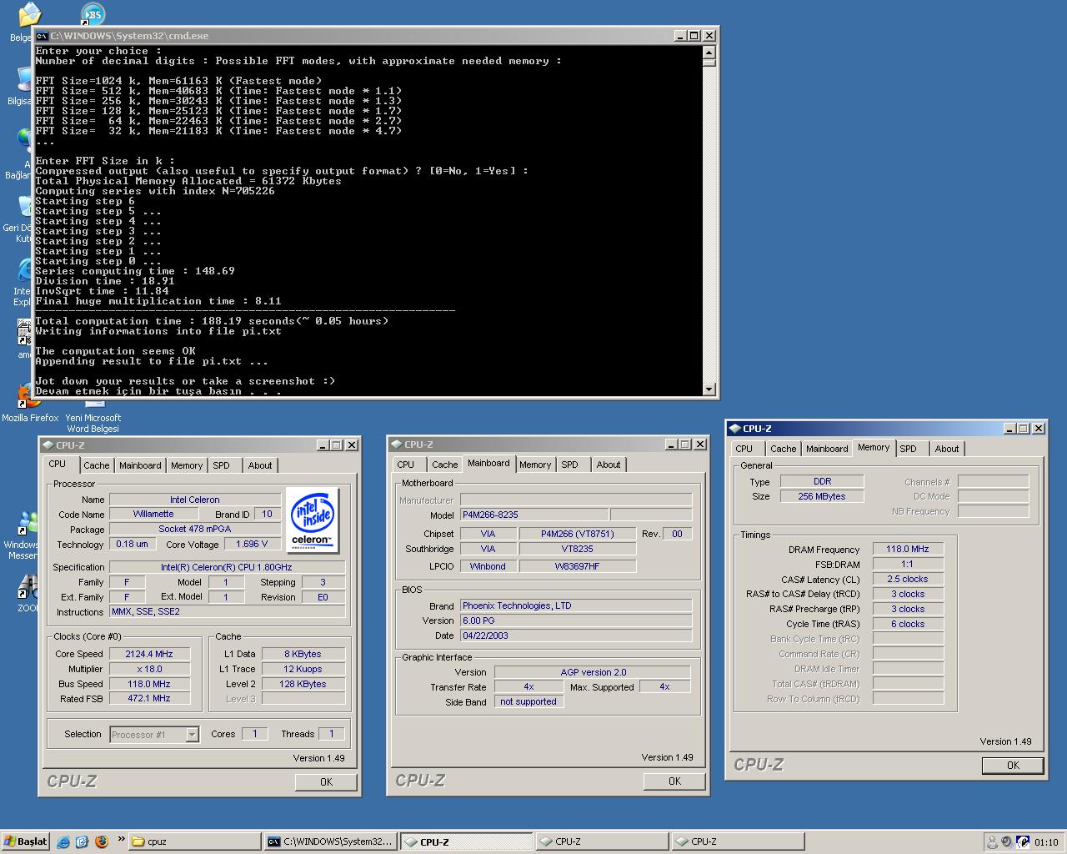Click OK in the Mainboard window
This screenshot has height=854, width=1067.
point(674,781)
